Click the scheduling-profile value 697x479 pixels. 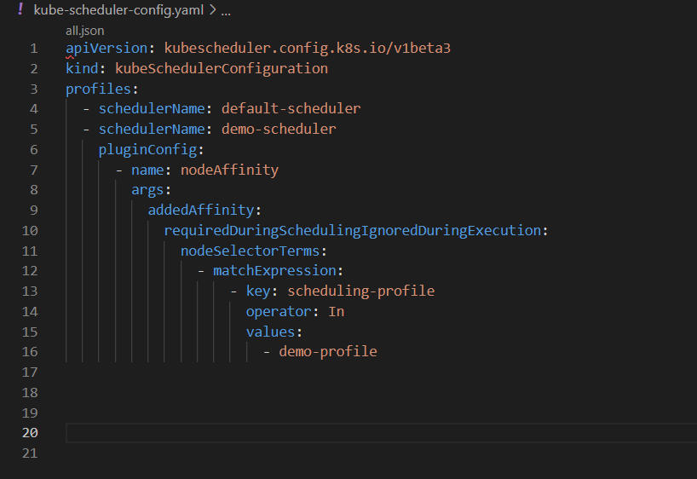pos(361,291)
